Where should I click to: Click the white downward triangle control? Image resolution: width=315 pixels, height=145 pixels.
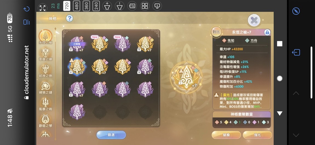click(280, 113)
